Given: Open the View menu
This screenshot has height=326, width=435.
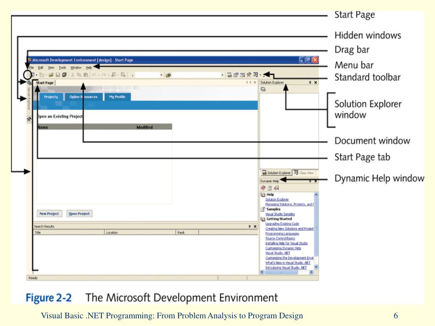Looking at the screenshot, I should click(x=51, y=67).
